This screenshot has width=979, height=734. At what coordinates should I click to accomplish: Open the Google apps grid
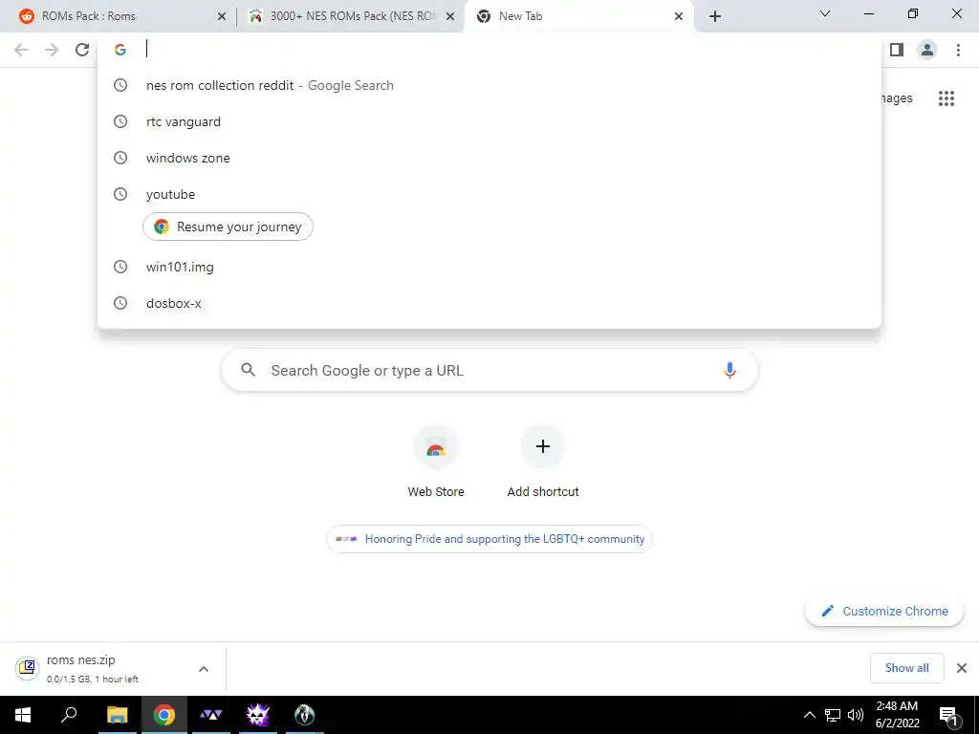tap(946, 98)
